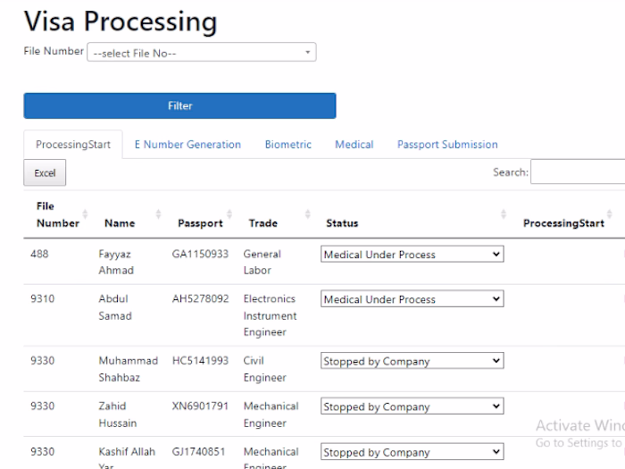Change status dropdown for Muhammad Shahbaz
This screenshot has height=469, width=625.
412,362
